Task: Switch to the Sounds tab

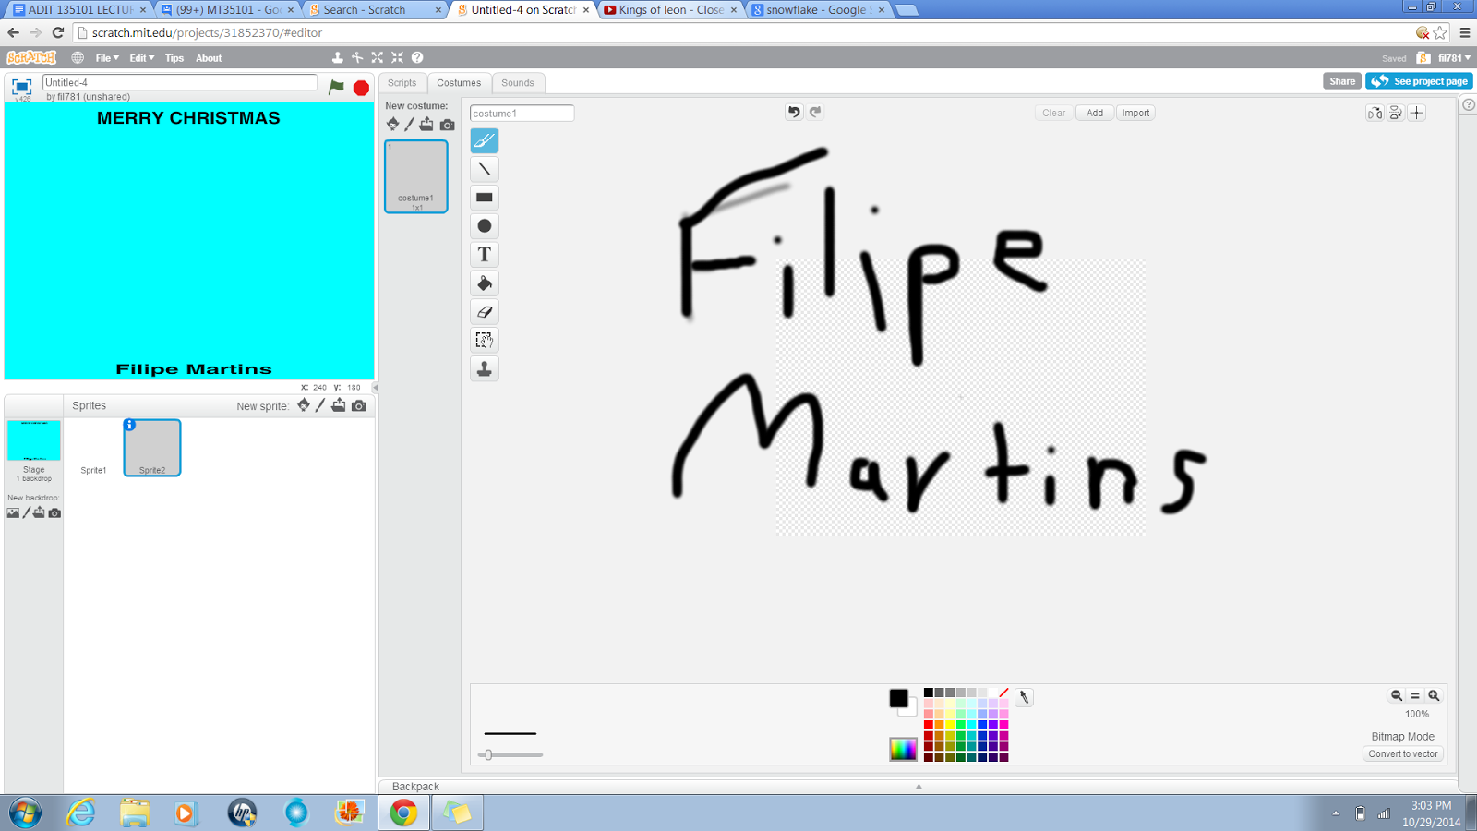Action: [518, 82]
